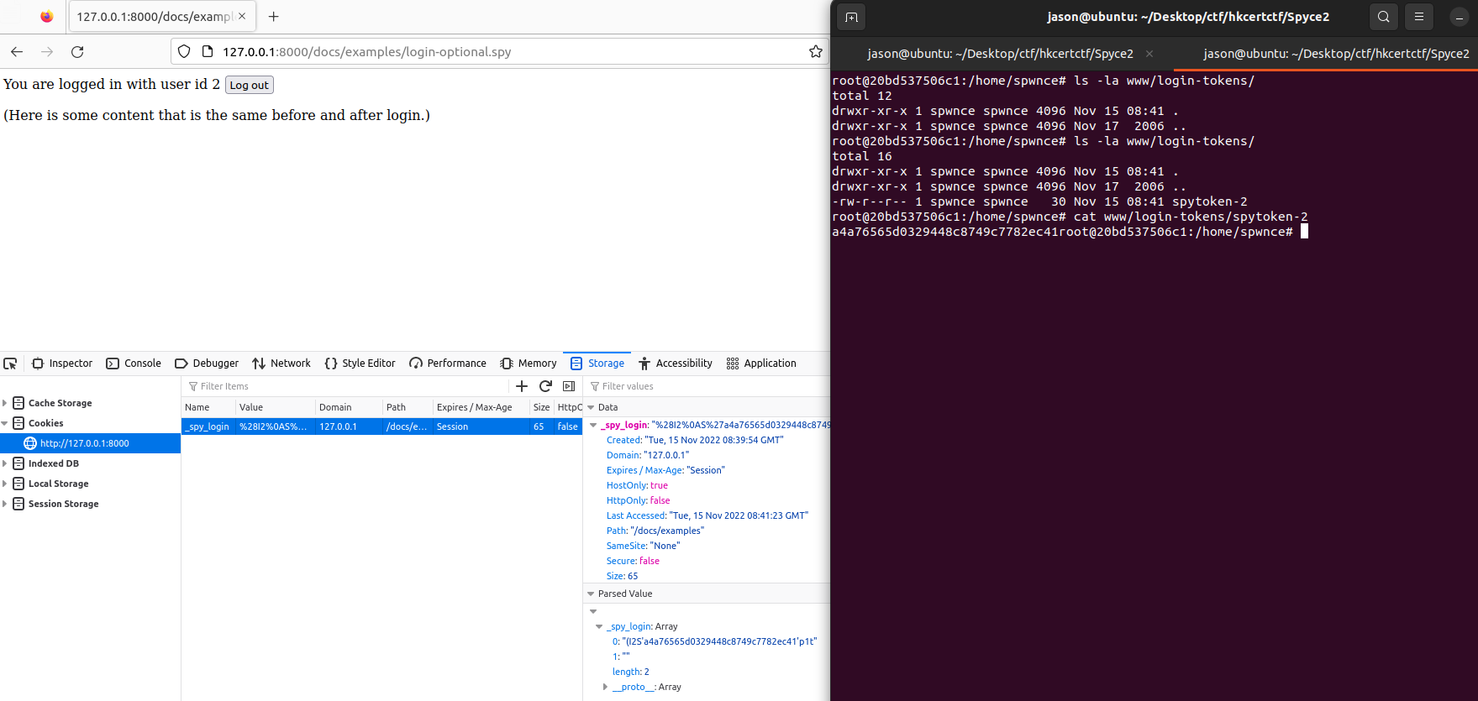
Task: Select the _spy_login cookie row
Action: (x=381, y=426)
